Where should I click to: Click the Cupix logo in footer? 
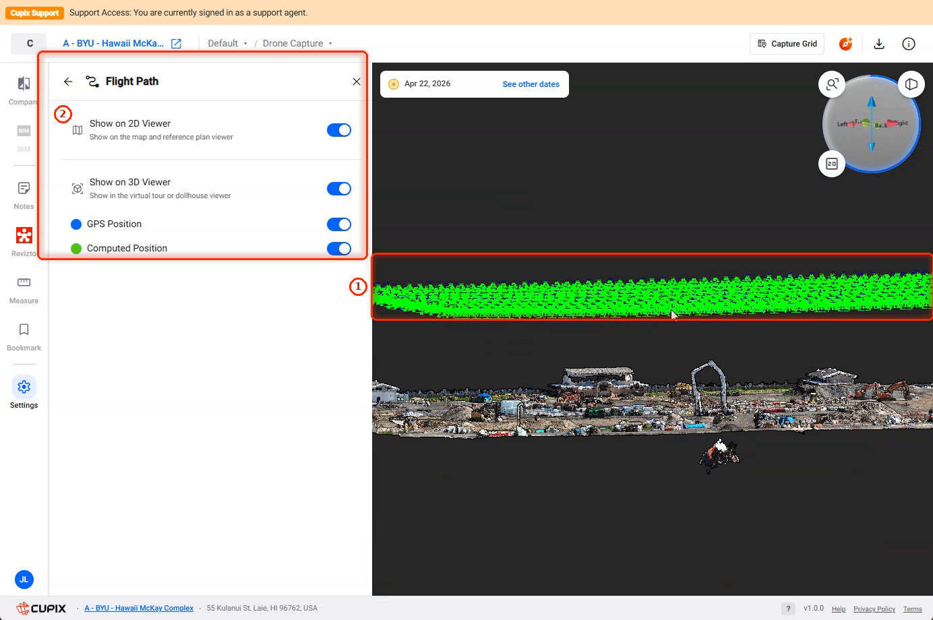point(41,609)
